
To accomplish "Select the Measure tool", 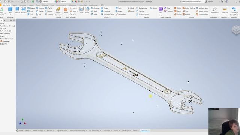I will click(x=225, y=10).
